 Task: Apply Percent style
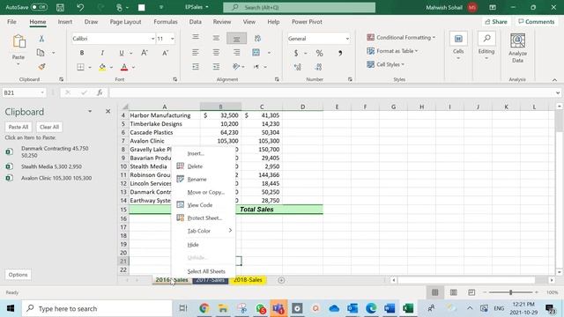coord(319,53)
